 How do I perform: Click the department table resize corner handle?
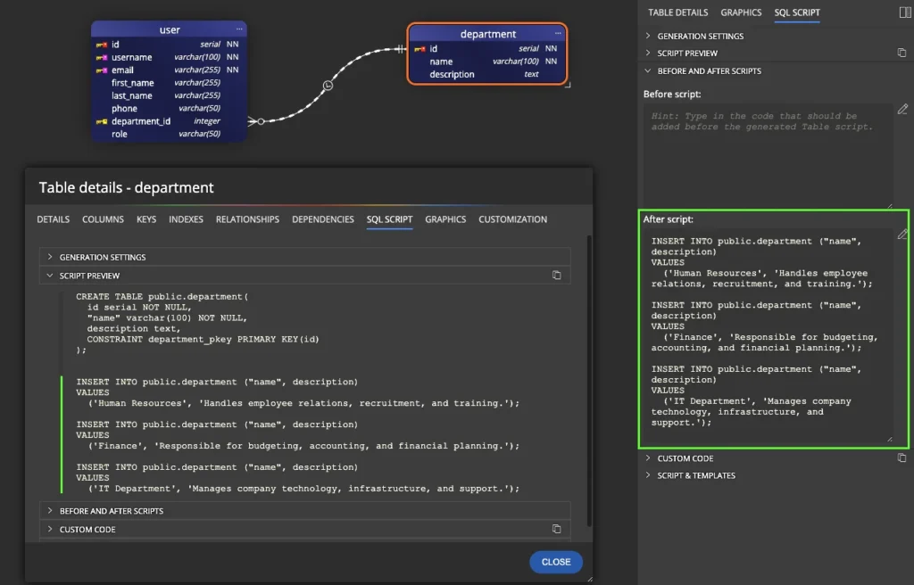coord(568,86)
